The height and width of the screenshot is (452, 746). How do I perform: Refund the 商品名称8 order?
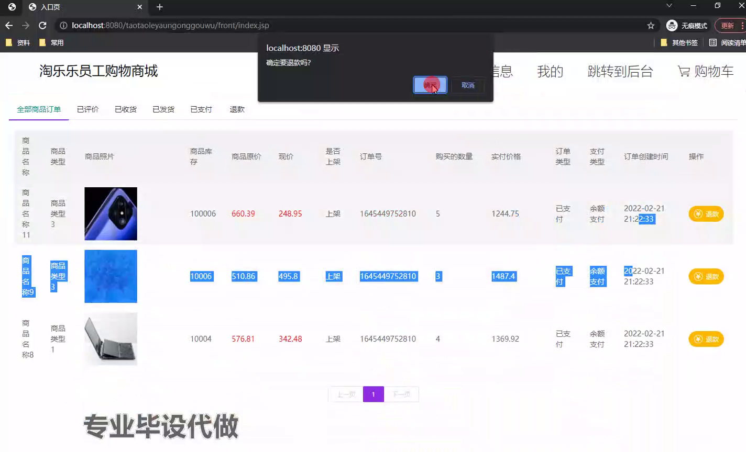706,339
